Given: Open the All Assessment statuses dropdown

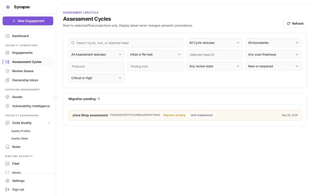Looking at the screenshot, I should tap(97, 55).
